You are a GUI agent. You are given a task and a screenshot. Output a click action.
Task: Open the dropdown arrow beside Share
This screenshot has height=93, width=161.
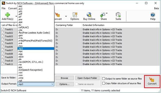107,13
